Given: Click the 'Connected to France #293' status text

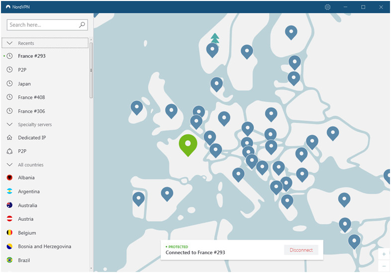Looking at the screenshot, I should [x=195, y=252].
